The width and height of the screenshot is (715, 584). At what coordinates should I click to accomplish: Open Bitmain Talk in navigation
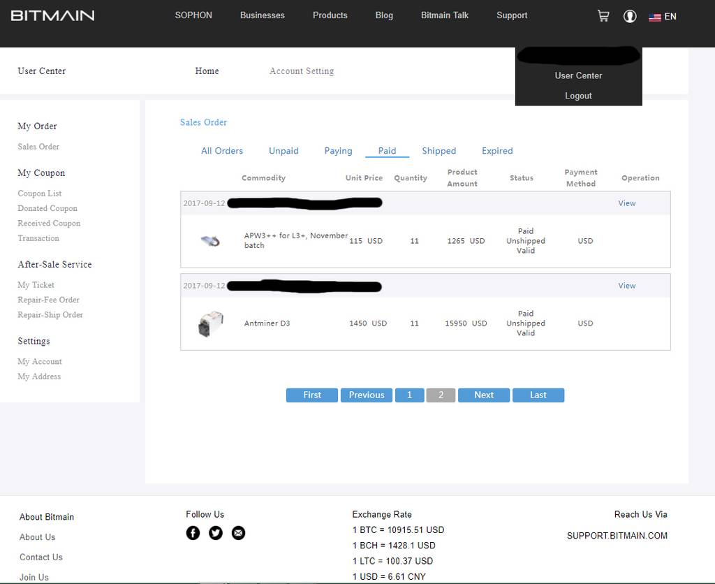click(x=445, y=15)
